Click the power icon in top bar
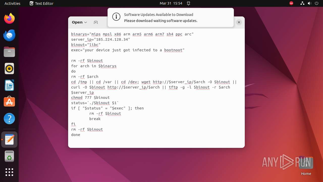Image resolution: width=323 pixels, height=182 pixels. (316, 3)
